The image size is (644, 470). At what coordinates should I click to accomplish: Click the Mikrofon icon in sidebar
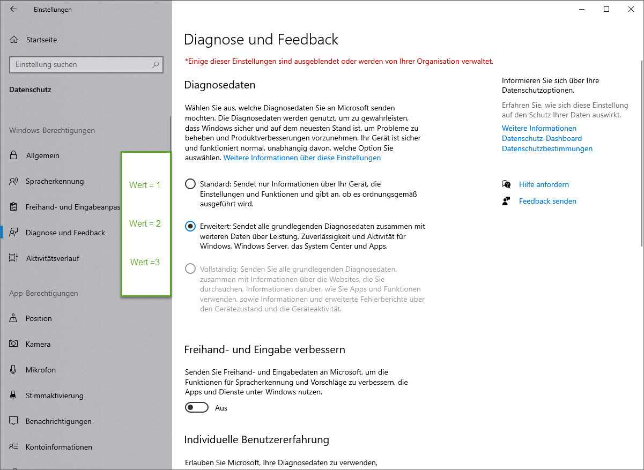[x=14, y=370]
